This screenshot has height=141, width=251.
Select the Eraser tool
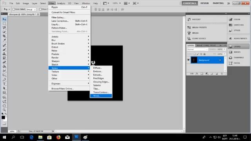pos(4,62)
